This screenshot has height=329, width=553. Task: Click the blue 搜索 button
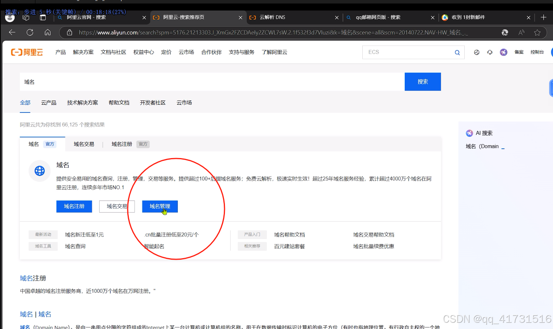[x=423, y=82]
